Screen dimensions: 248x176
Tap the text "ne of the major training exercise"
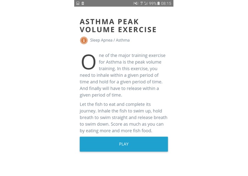pyautogui.click(x=132, y=56)
